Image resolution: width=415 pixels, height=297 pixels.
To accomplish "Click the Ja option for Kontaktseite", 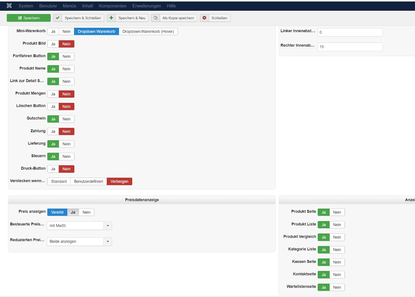I will click(324, 275).
